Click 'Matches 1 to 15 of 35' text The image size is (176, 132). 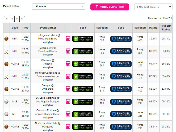coord(160,18)
